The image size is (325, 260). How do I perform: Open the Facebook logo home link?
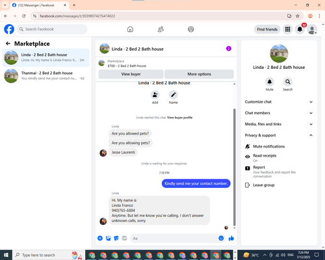tap(9, 29)
